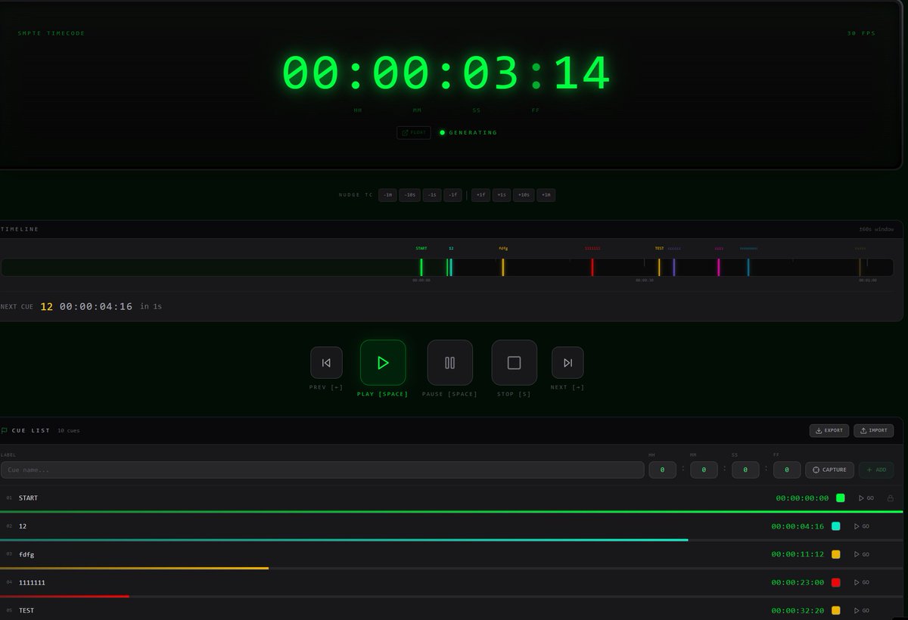
Task: Click the main 00:00:03:14 timecode display
Action: coord(446,73)
